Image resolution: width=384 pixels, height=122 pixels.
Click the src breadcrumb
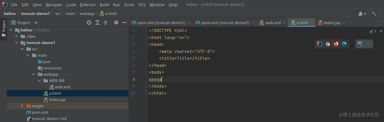[x=58, y=13]
